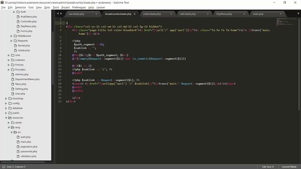The width and height of the screenshot is (301, 169).
Task: Expand the Requests folder arrow
Action: [11, 41]
